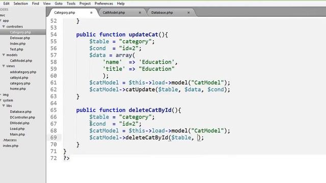Open the Find menu
Image resolution: width=326 pixels, height=183 pixels.
35,4
